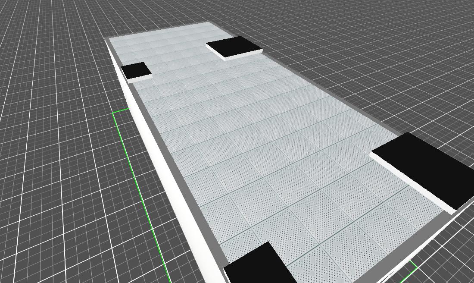Click the white front face of the smallest block
This screenshot has height=283, width=474.
139,78
